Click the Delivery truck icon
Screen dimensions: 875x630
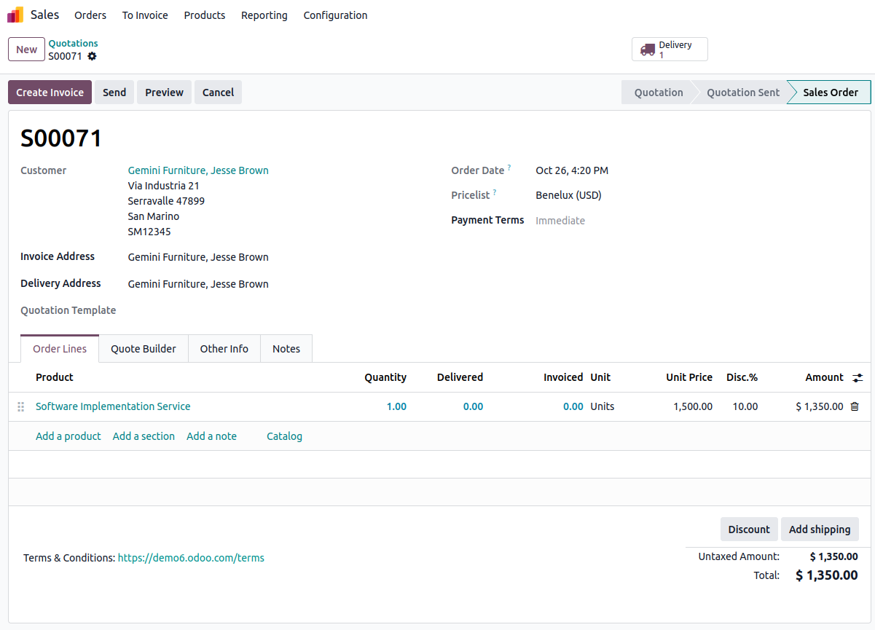coord(647,50)
